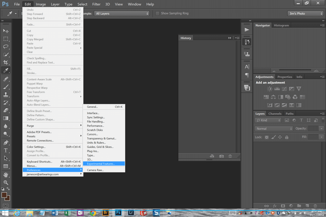The width and height of the screenshot is (326, 217).
Task: Open Performance preferences
Action: pyautogui.click(x=104, y=126)
